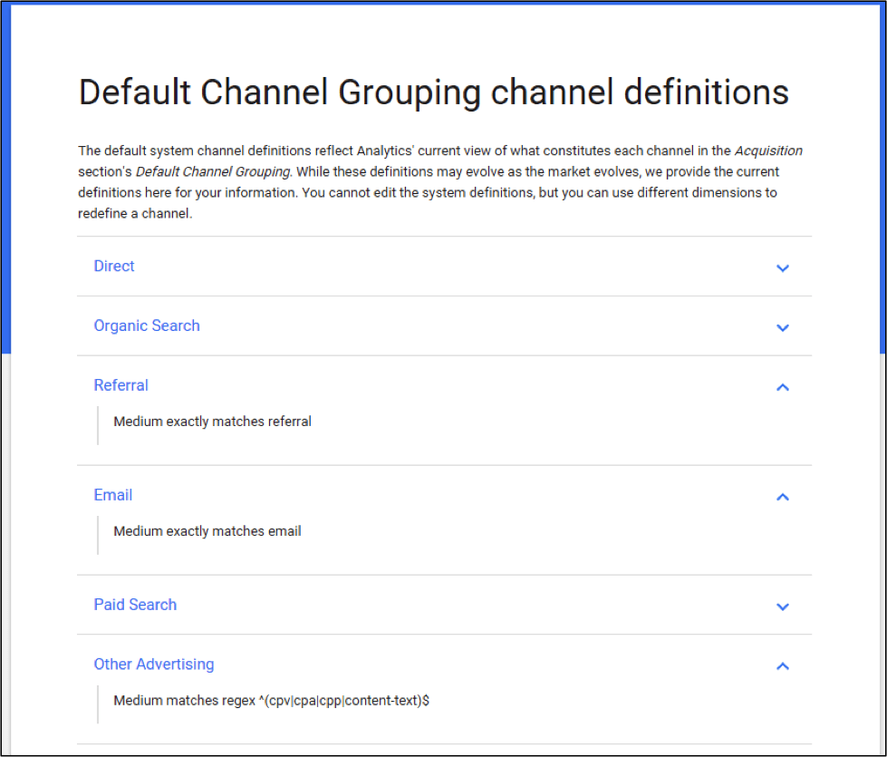Collapse the Other Advertising chevron
The width and height of the screenshot is (887, 757).
click(782, 666)
